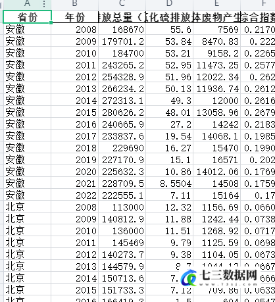
Task: Select cell with value 15164
Action: pos(216,195)
